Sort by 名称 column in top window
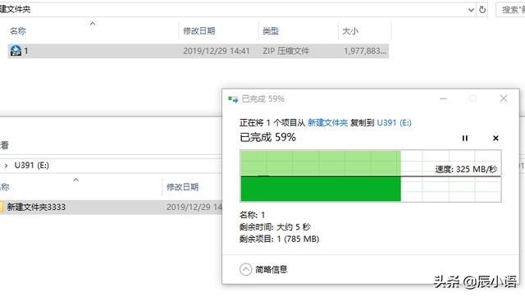Viewport: 525px width, 297px height. click(x=18, y=31)
